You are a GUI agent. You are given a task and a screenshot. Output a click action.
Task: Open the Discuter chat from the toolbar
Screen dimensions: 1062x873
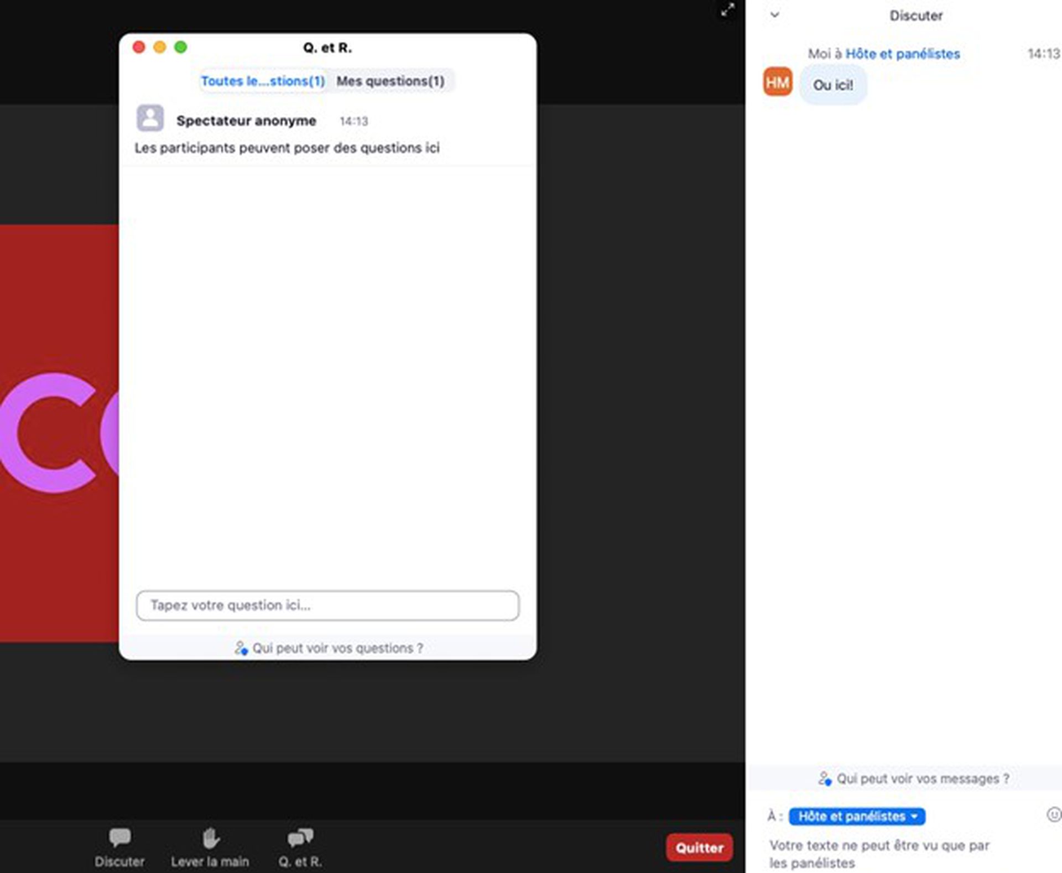pos(119,847)
